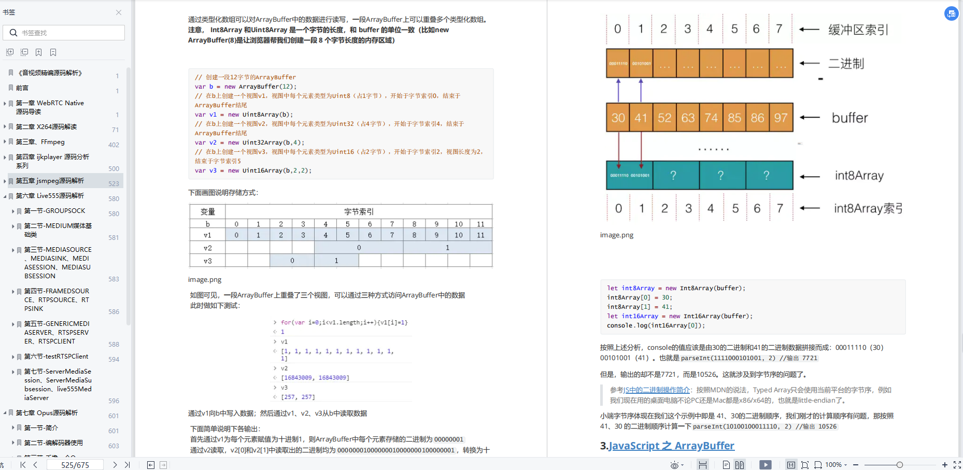Viewport: 963px width, 470px height.
Task: Select page number 523 beside 第五章
Action: (x=114, y=183)
